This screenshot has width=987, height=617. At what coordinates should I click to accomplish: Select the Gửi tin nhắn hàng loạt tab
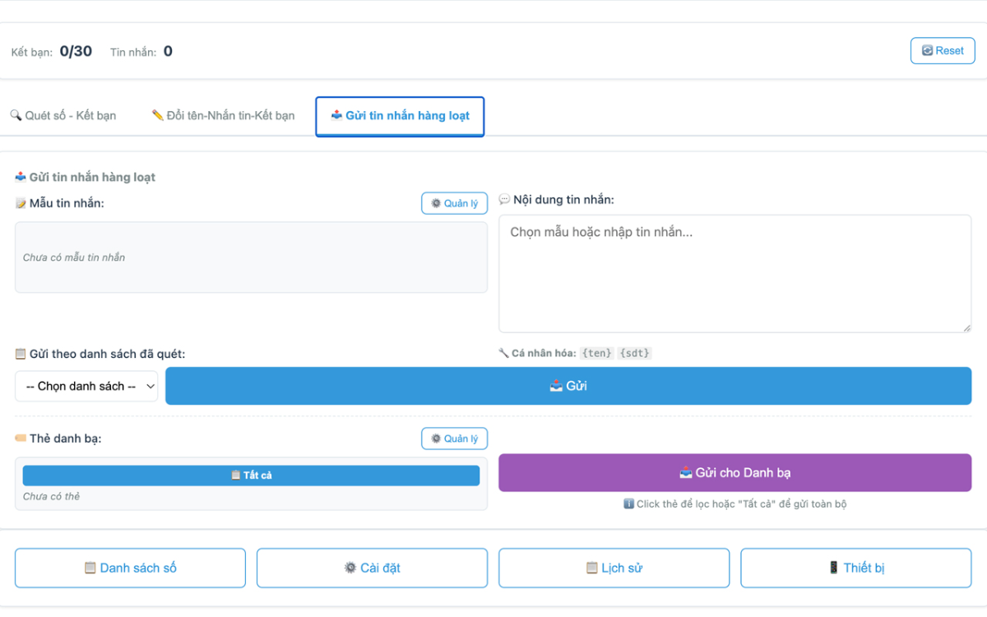(x=400, y=116)
